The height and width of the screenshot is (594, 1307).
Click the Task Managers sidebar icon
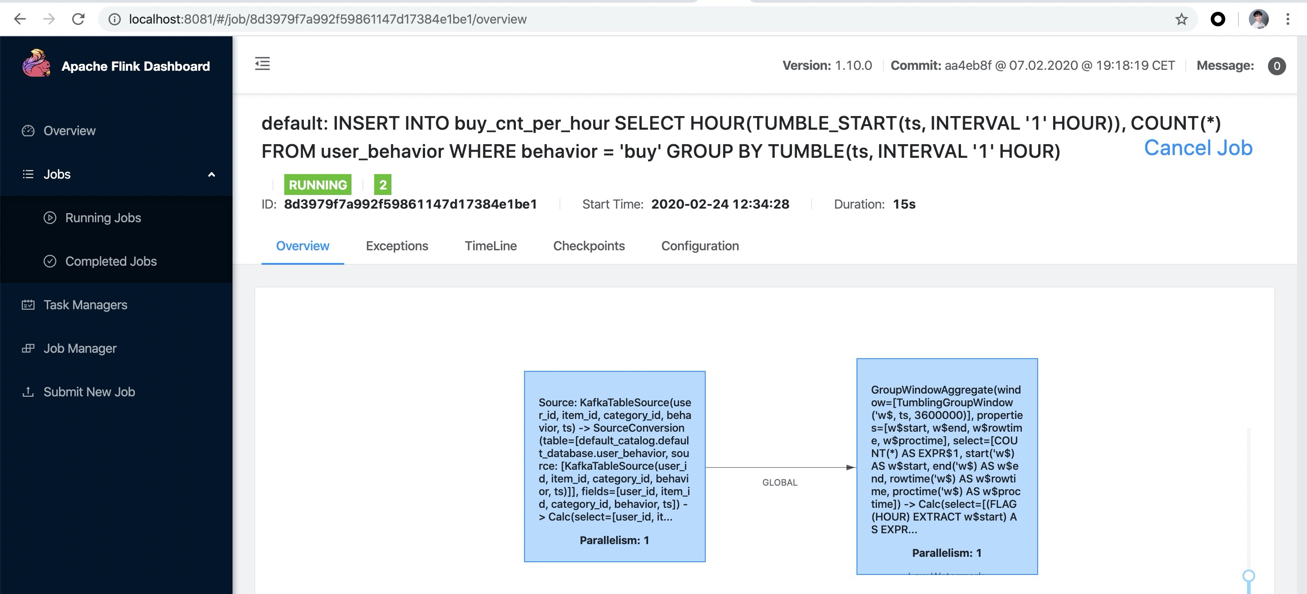coord(28,305)
